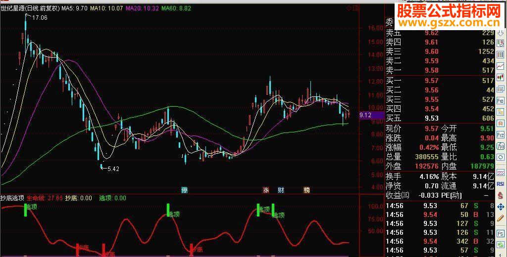
Task: Select the 买三 order row at 9.55
Action: point(440,99)
